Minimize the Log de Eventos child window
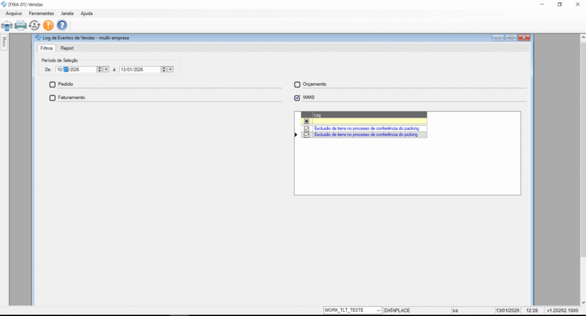Image resolution: width=586 pixels, height=316 pixels. (498, 38)
